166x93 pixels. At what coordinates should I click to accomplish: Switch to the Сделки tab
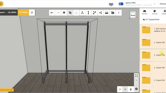point(3,12)
